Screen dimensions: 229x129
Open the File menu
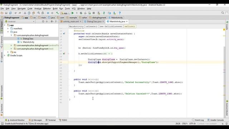click(2, 9)
